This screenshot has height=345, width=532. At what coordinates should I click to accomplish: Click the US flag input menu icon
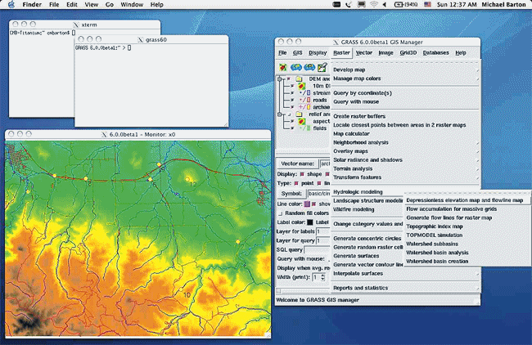[427, 4]
